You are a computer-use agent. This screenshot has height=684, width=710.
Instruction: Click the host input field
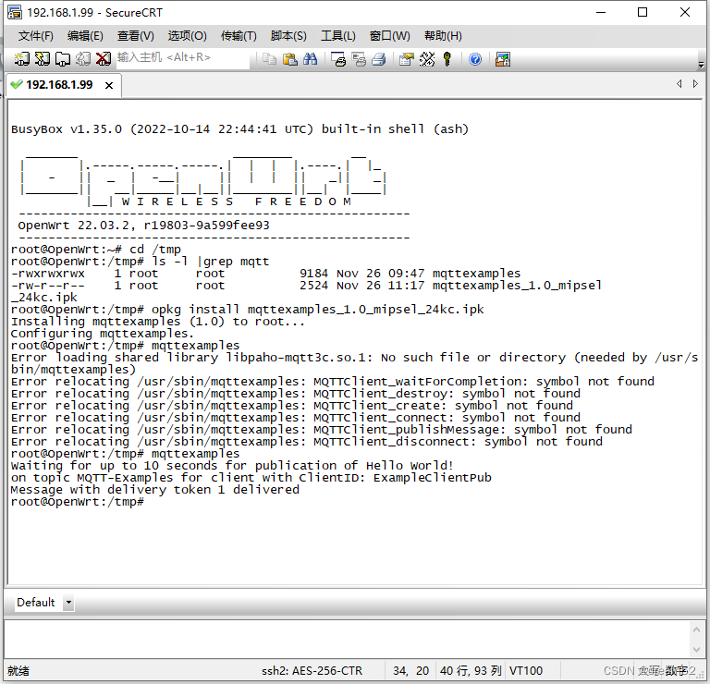tap(182, 58)
